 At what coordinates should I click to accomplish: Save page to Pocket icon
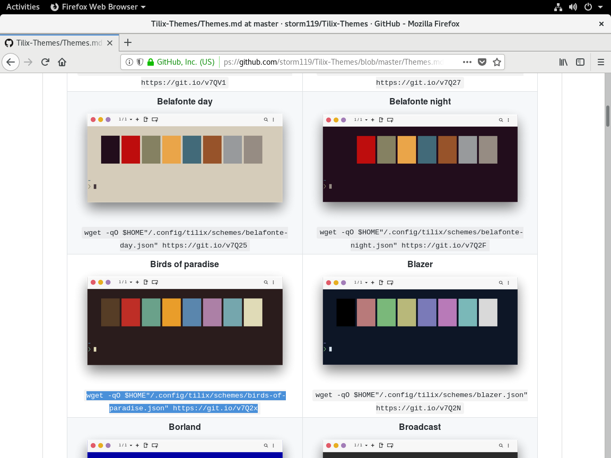pos(482,62)
